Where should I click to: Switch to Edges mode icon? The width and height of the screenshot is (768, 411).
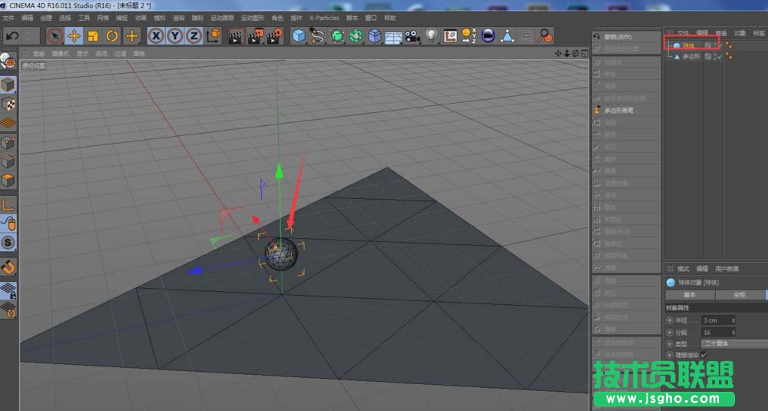coord(8,161)
